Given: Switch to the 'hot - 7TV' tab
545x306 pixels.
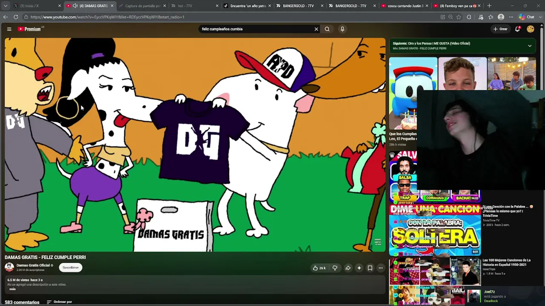Looking at the screenshot, I should (x=194, y=6).
